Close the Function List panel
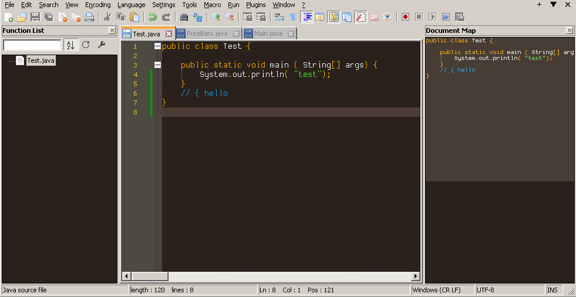This screenshot has height=297, width=576. click(112, 31)
